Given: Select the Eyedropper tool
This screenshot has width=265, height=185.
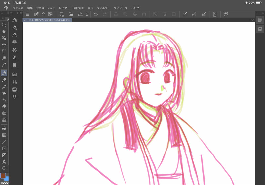Looking at the screenshot, I should point(4,65).
